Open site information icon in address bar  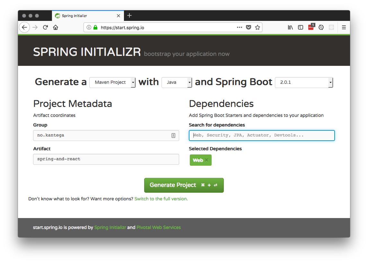[89, 27]
